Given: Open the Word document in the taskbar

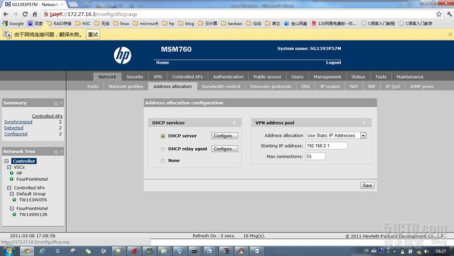Looking at the screenshot, I should (x=257, y=251).
